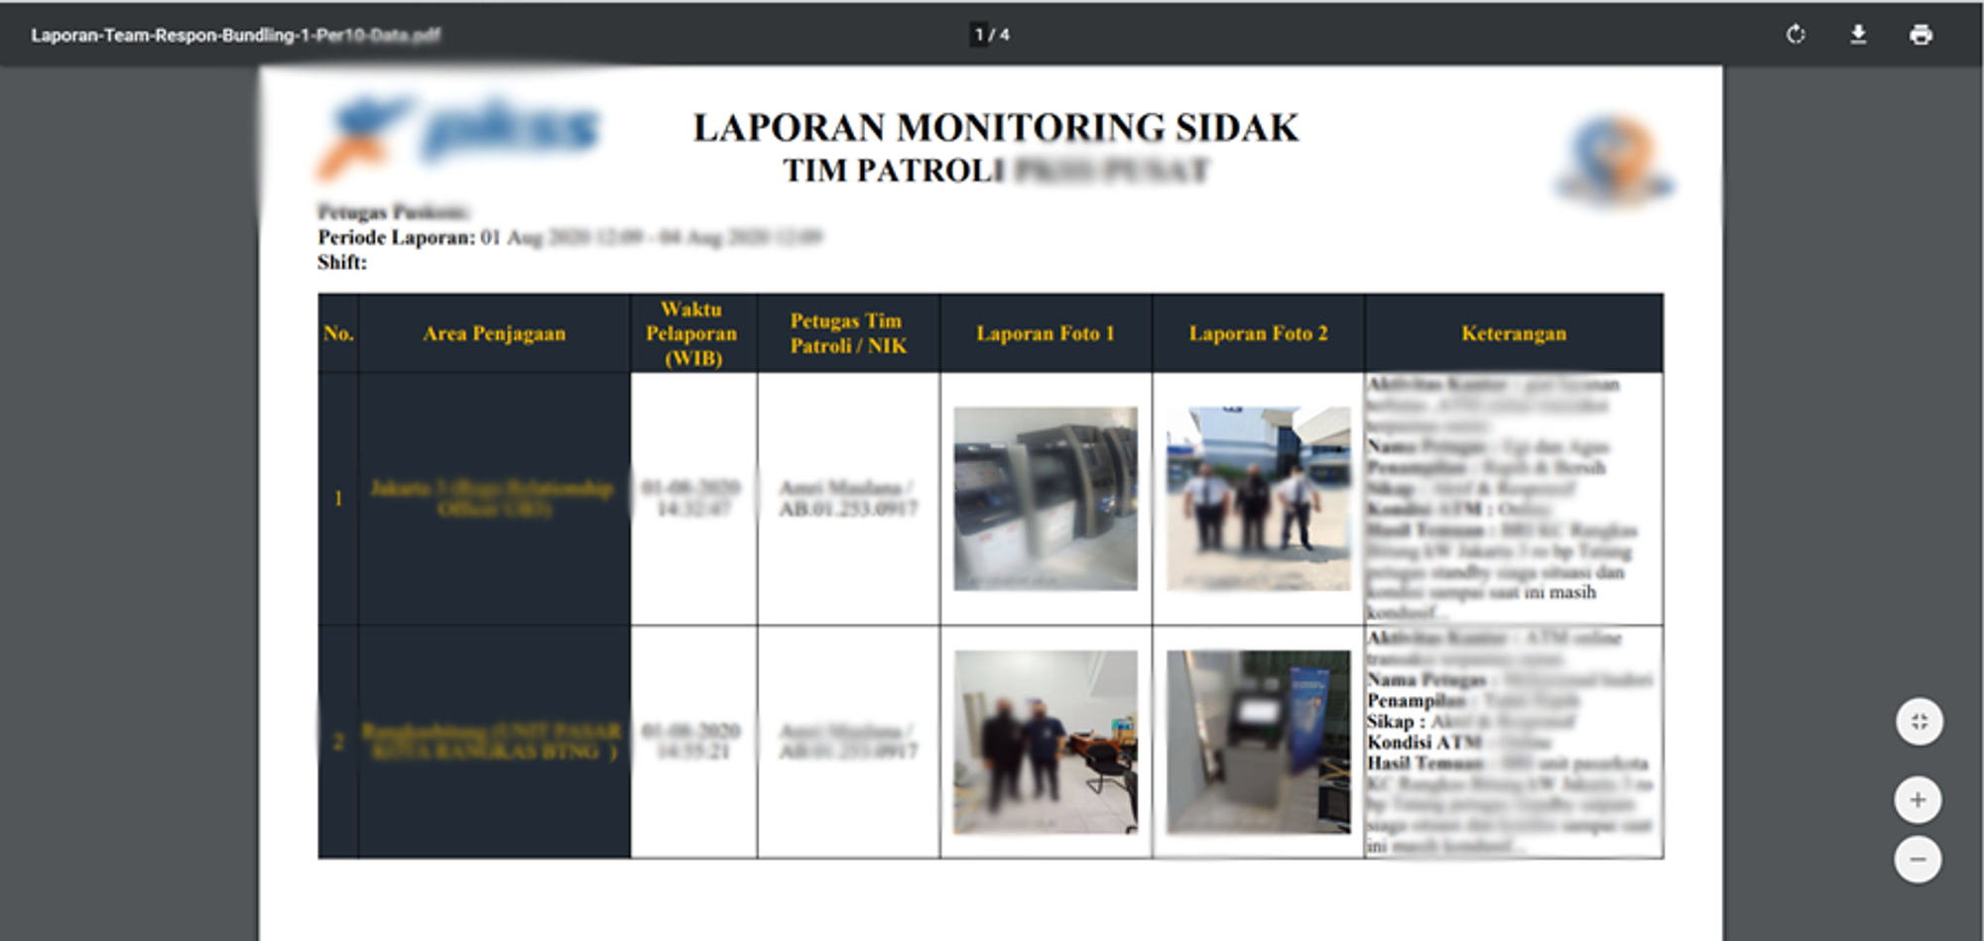Click the 'Waktu Pelaporan (WIB)' column header
1984x941 pixels.
pos(692,333)
